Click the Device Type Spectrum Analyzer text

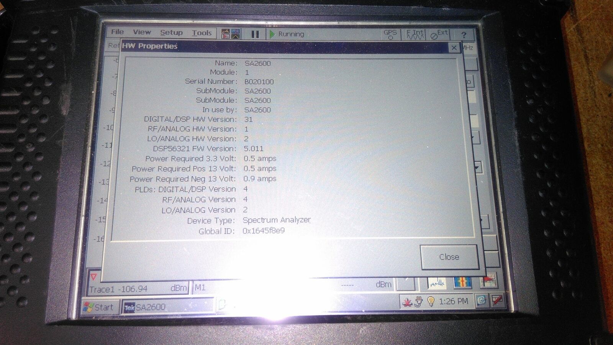(x=277, y=220)
